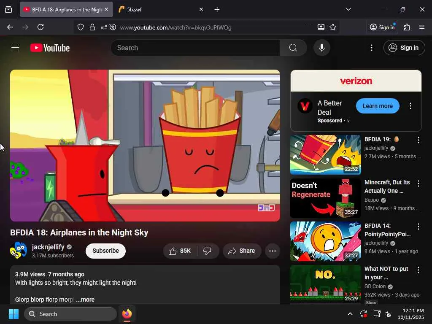Open a new browser tab
The image size is (432, 324).
(217, 10)
